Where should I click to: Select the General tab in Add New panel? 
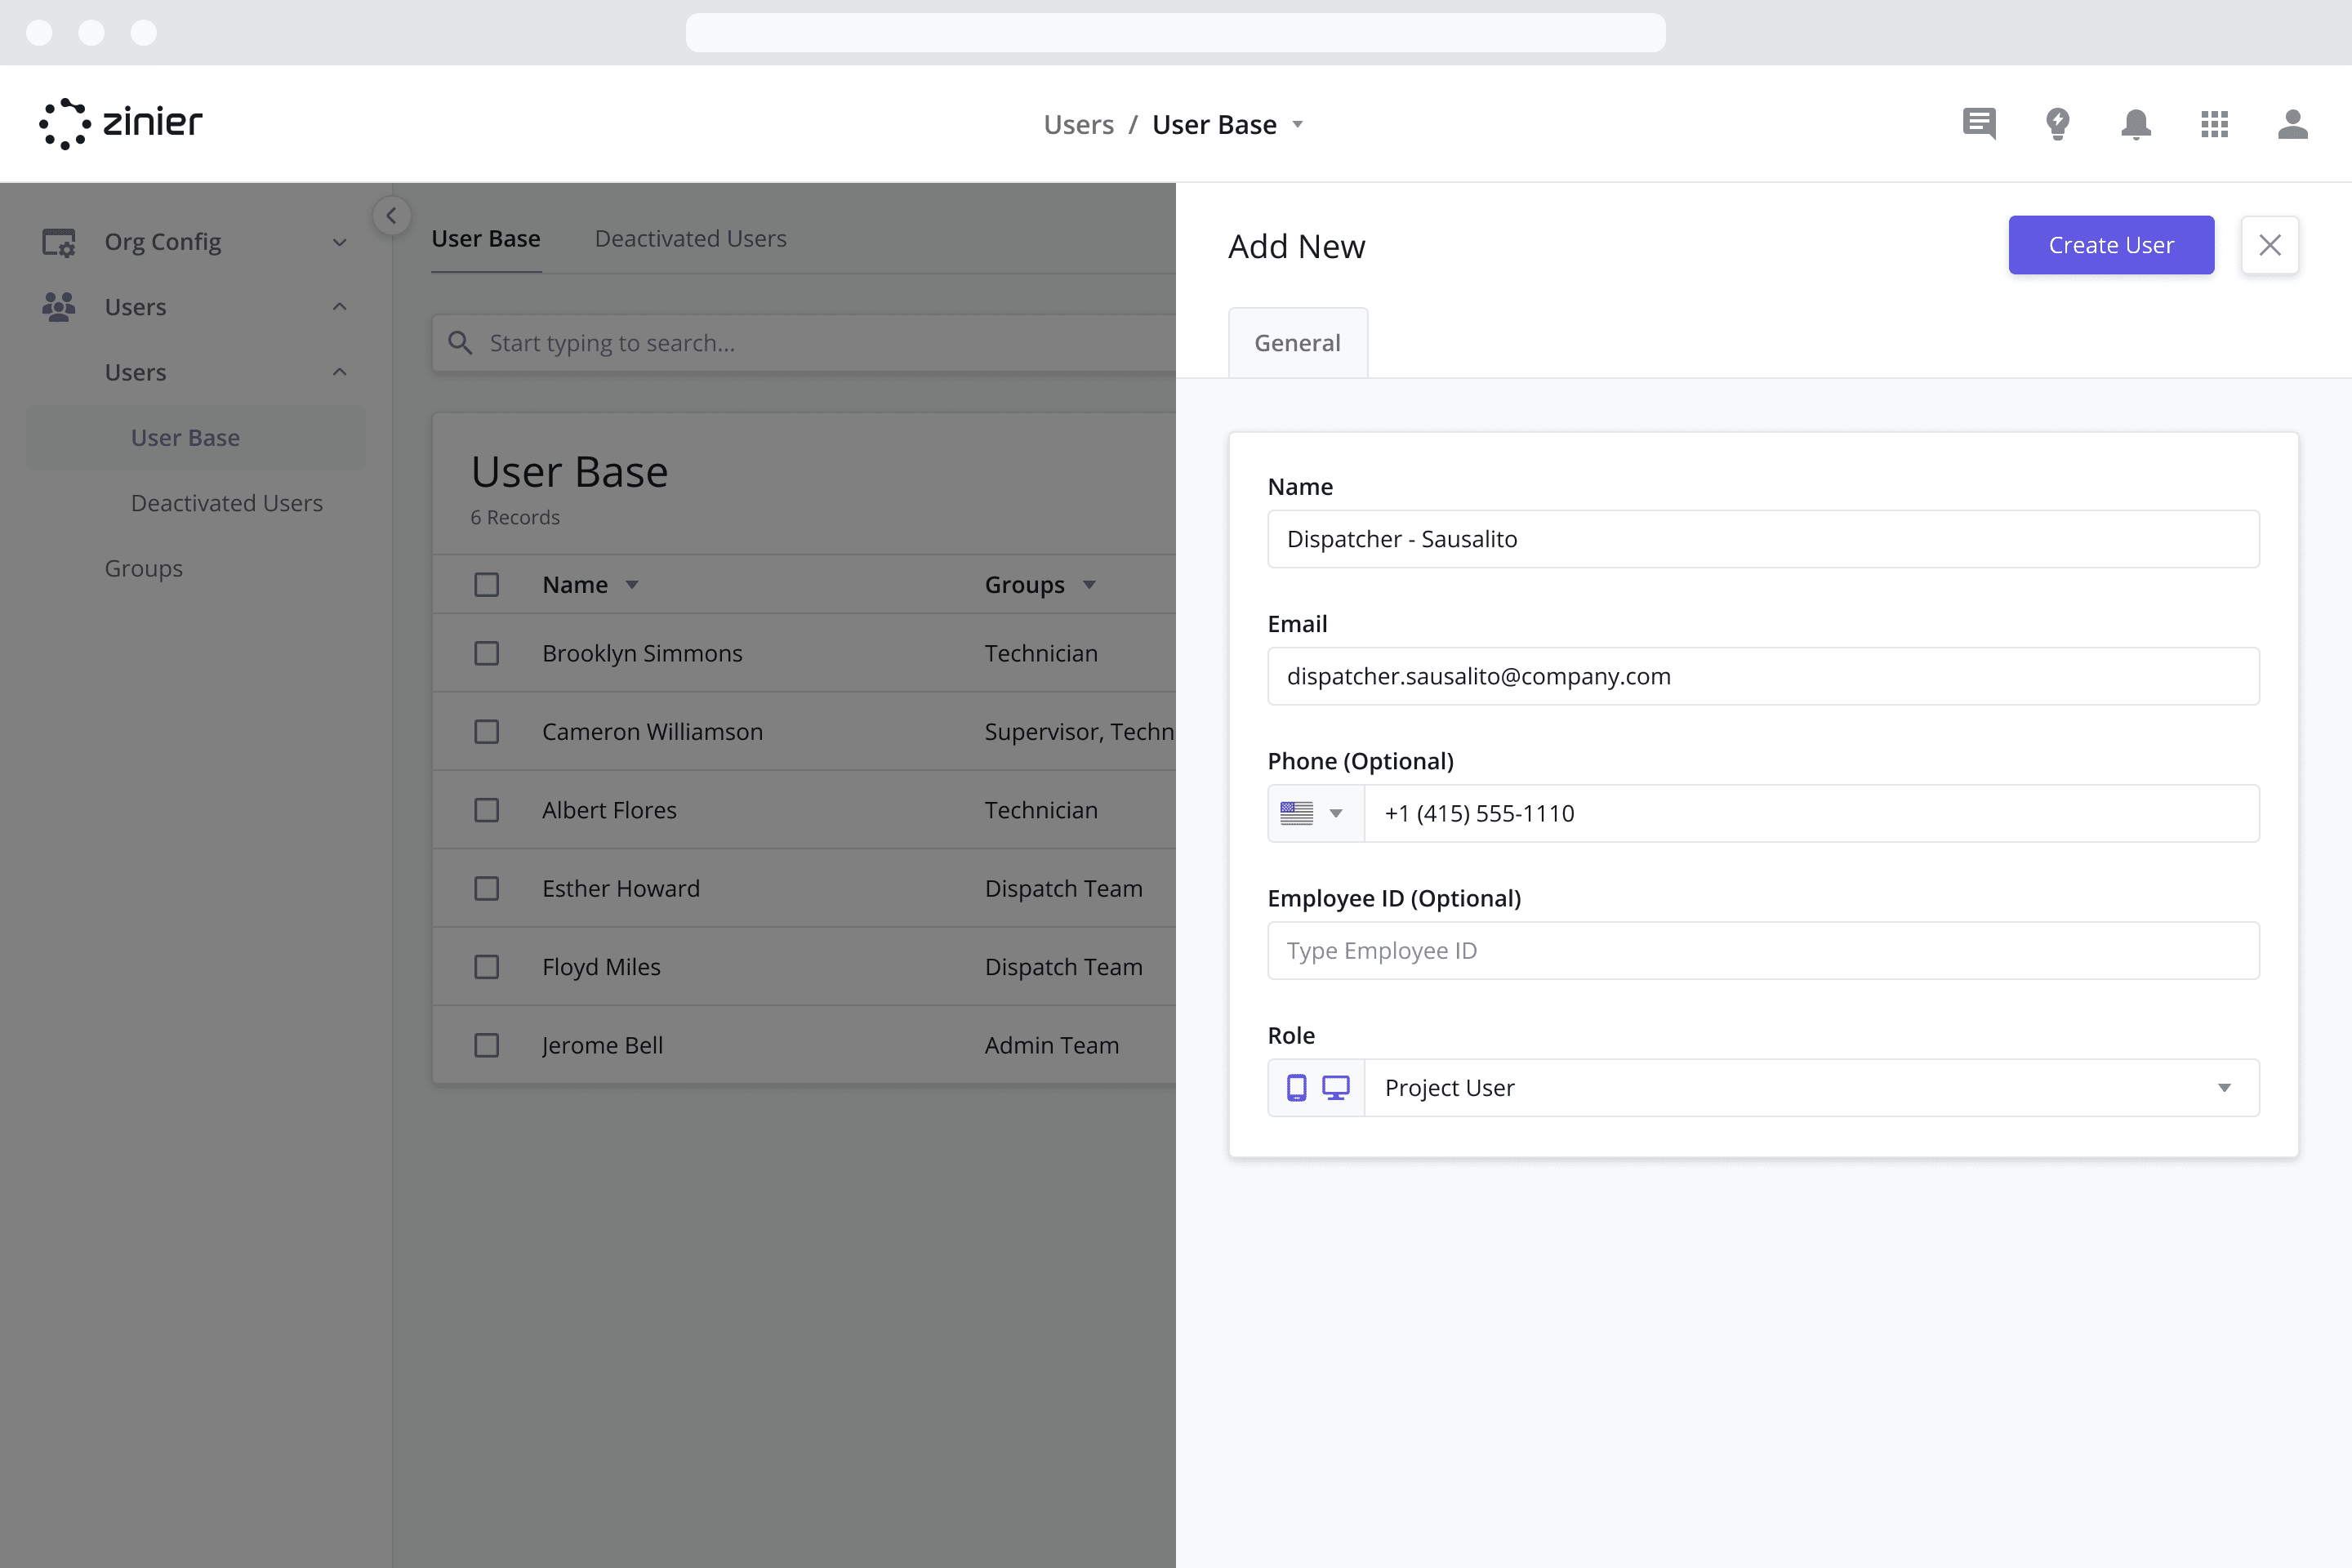click(x=1297, y=343)
